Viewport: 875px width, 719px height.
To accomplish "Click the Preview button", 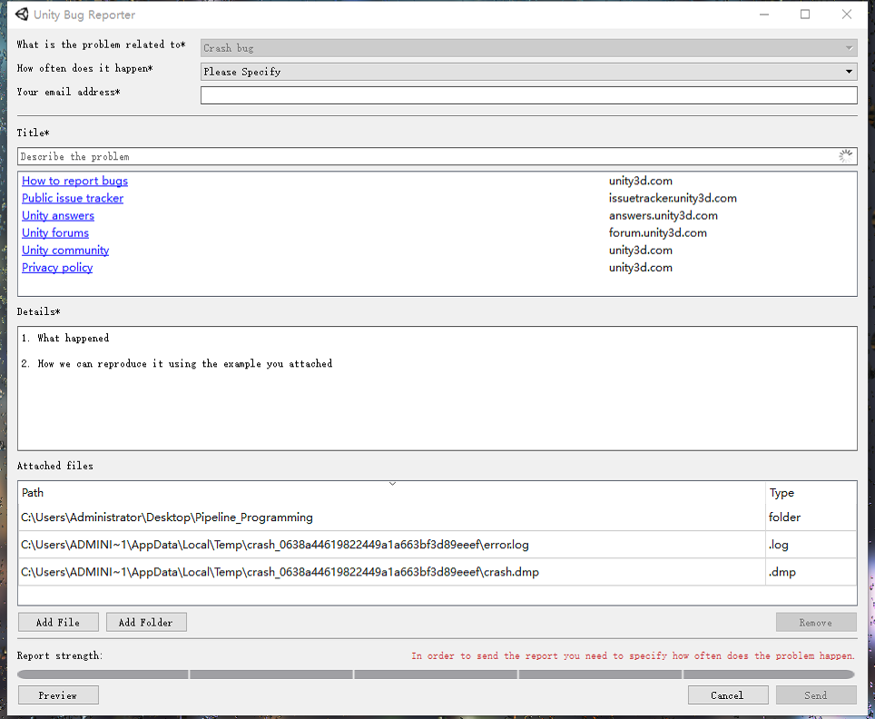I will click(59, 695).
